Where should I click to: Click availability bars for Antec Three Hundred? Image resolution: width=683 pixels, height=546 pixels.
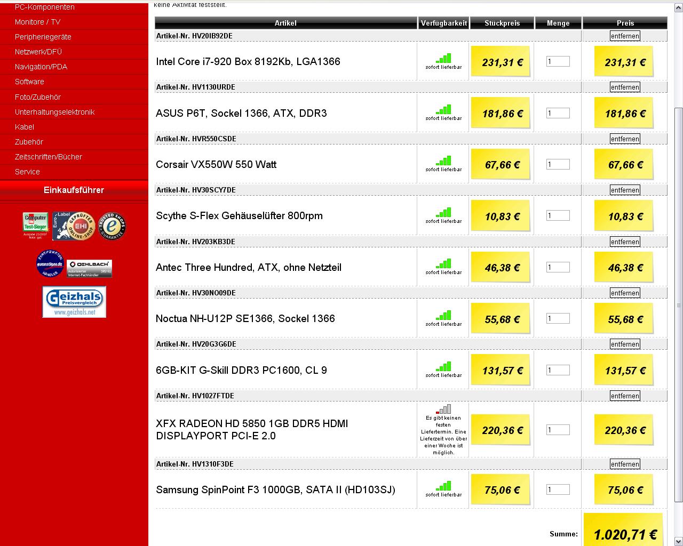click(x=443, y=263)
